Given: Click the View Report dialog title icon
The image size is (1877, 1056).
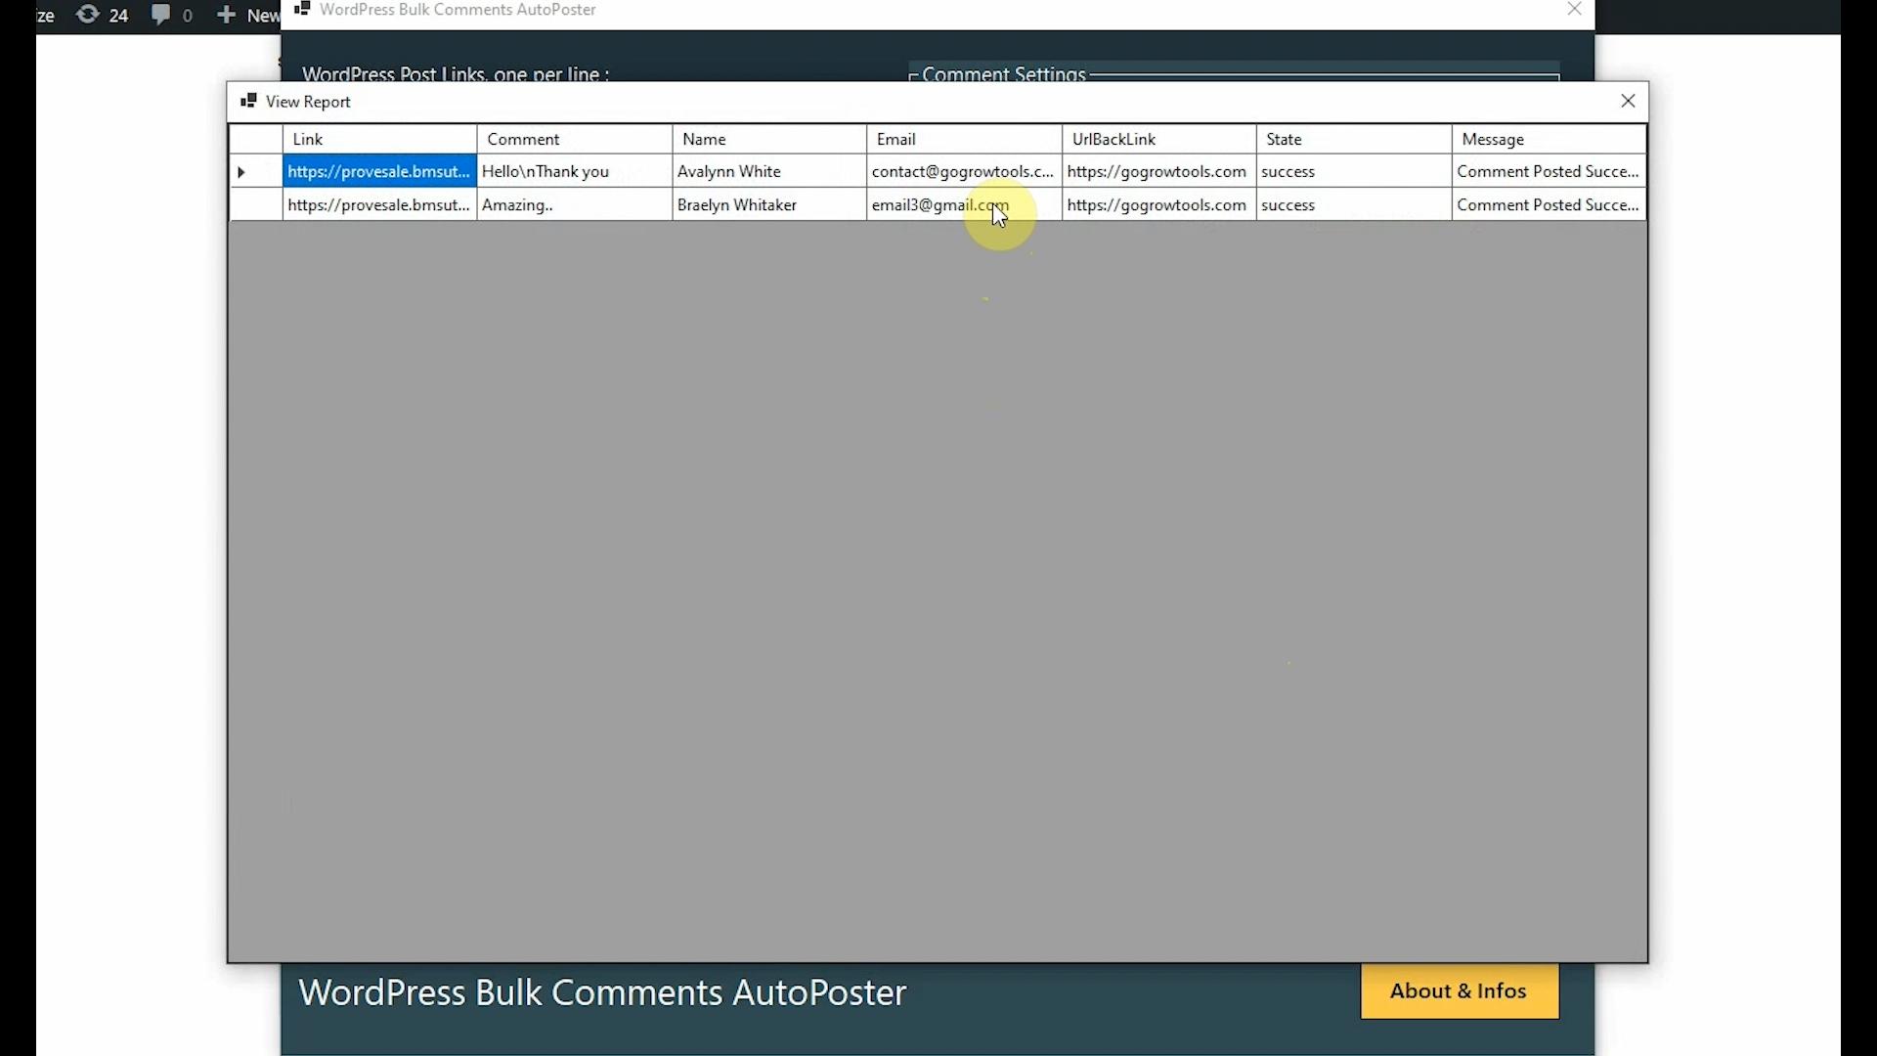Looking at the screenshot, I should 250,101.
